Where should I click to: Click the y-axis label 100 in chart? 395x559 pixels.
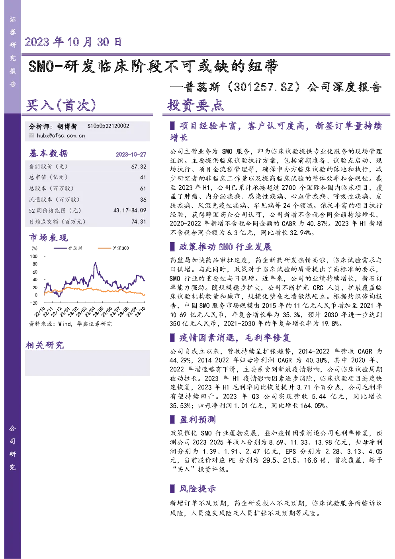34,257
